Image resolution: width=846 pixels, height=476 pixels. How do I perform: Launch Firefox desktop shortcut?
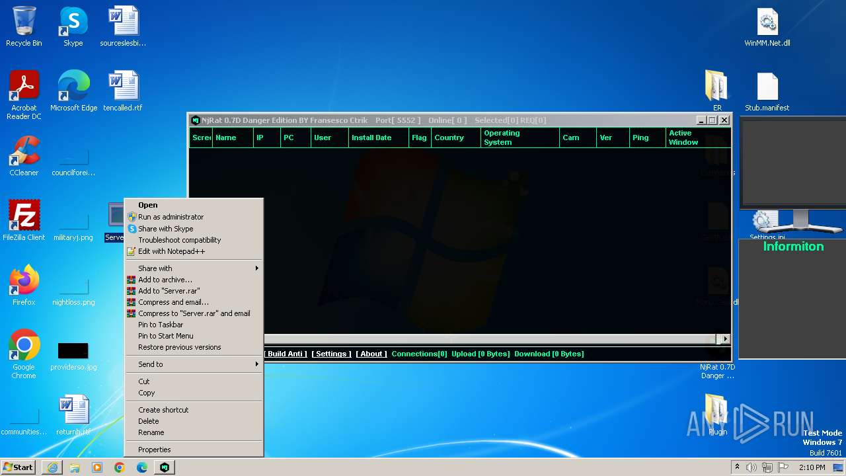click(x=24, y=286)
